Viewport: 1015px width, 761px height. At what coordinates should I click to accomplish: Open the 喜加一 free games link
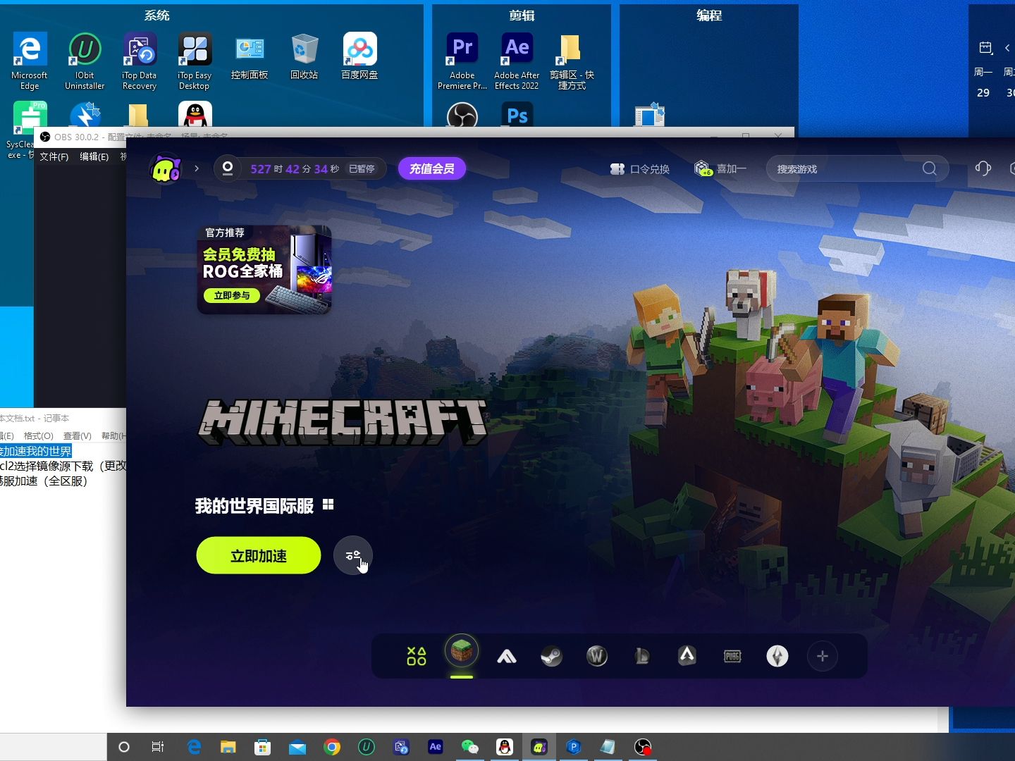pos(720,168)
